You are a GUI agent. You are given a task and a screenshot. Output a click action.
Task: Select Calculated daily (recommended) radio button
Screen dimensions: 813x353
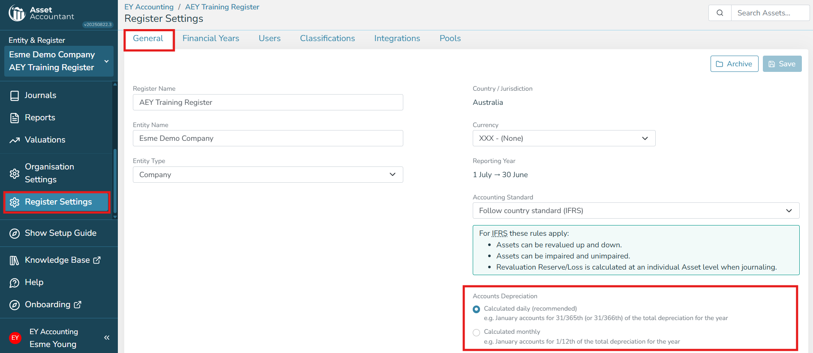[476, 309]
